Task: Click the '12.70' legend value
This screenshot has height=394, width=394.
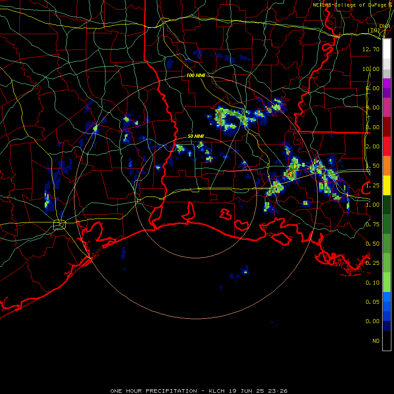Action: (x=371, y=49)
